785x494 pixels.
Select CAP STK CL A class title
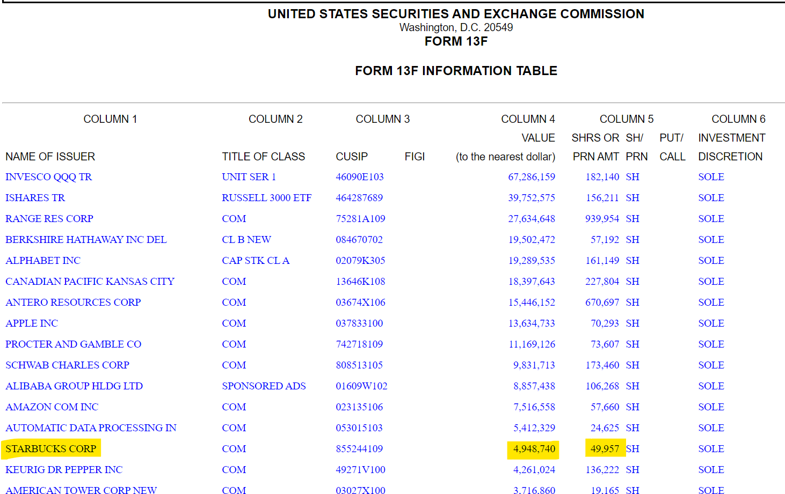tap(256, 261)
